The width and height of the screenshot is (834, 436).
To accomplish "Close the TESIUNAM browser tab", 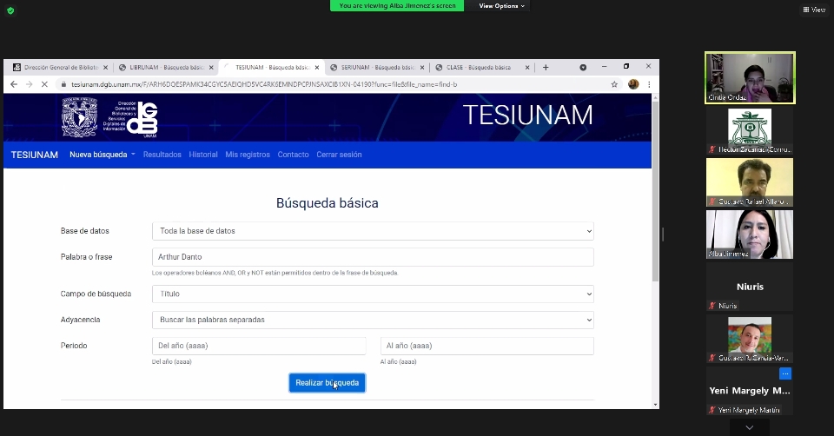I will point(317,68).
